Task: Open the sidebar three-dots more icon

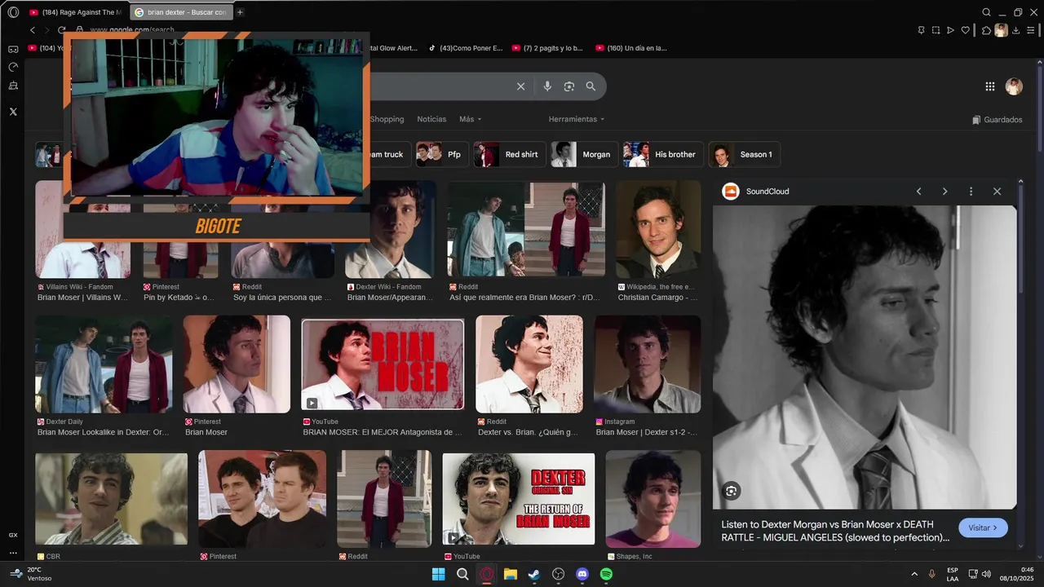Action: 13,553
